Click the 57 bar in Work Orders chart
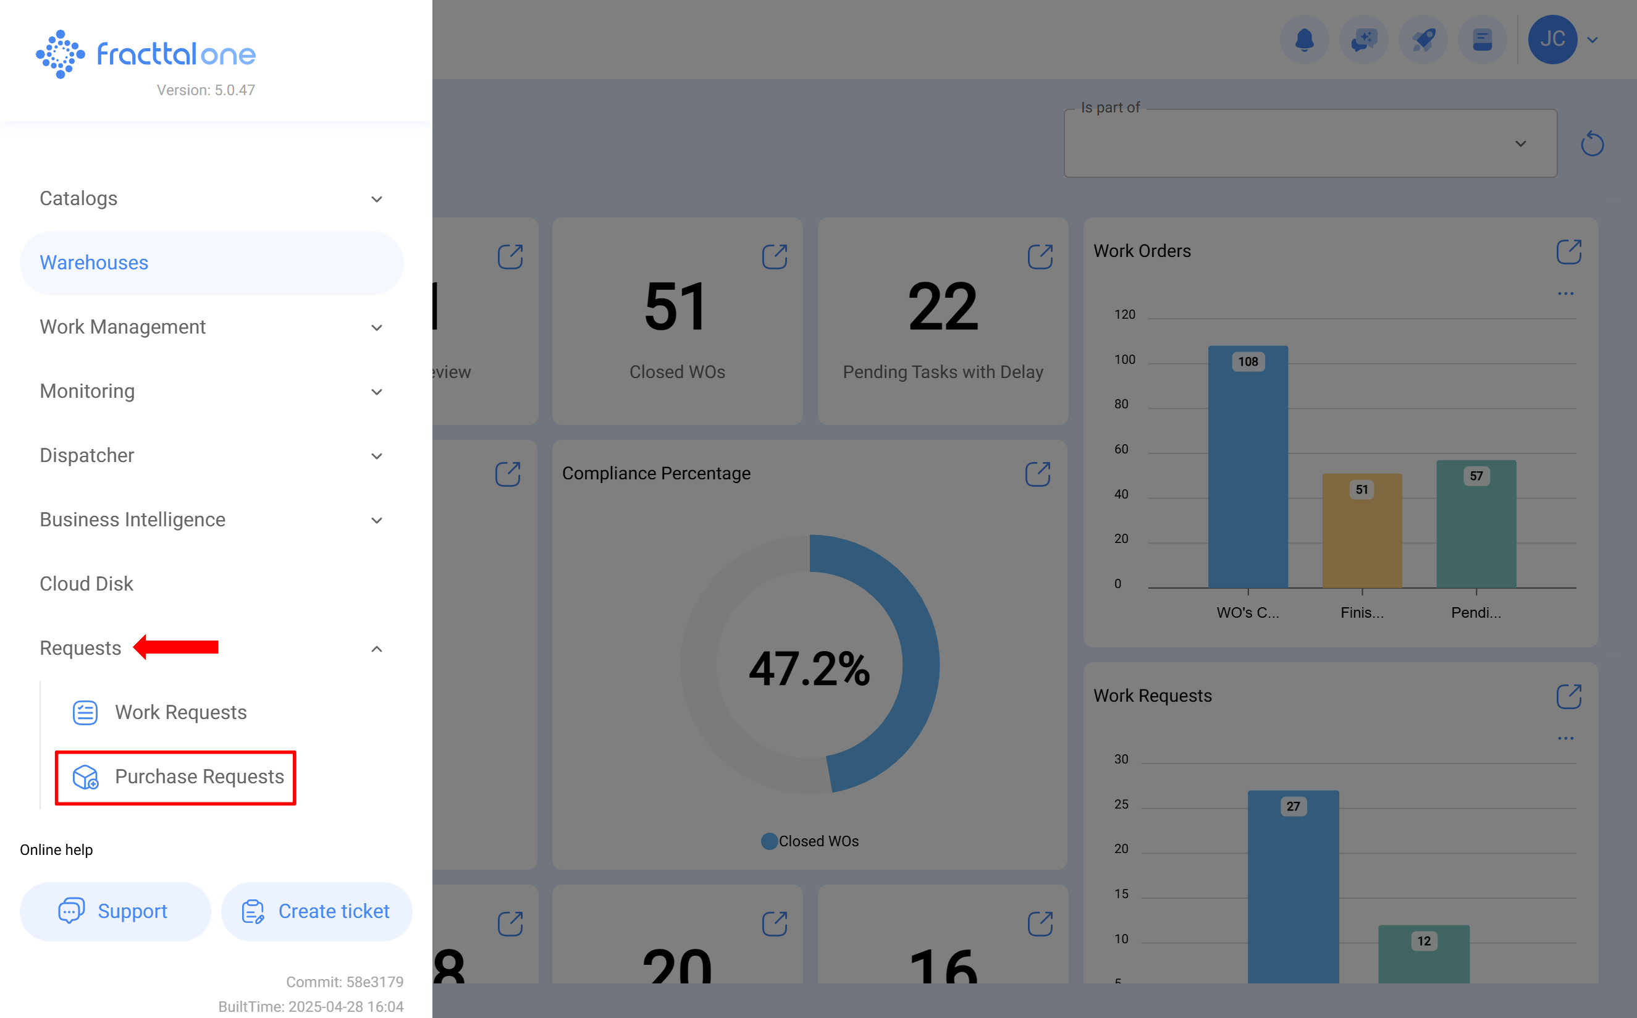The height and width of the screenshot is (1018, 1637). (1476, 524)
